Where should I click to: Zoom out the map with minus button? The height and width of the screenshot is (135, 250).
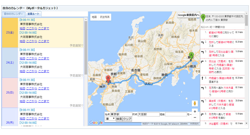click(x=195, y=118)
